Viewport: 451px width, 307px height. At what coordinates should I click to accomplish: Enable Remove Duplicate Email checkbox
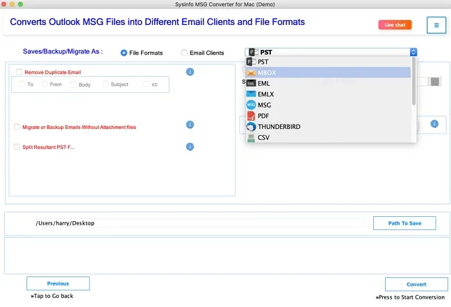point(19,72)
